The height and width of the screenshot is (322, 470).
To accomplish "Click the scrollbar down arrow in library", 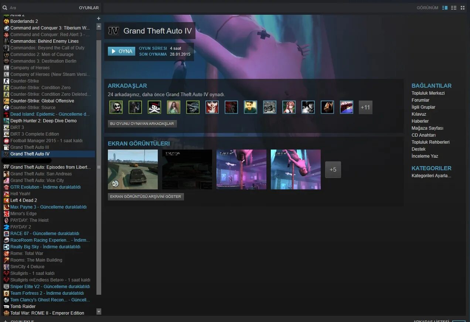I will [x=99, y=312].
